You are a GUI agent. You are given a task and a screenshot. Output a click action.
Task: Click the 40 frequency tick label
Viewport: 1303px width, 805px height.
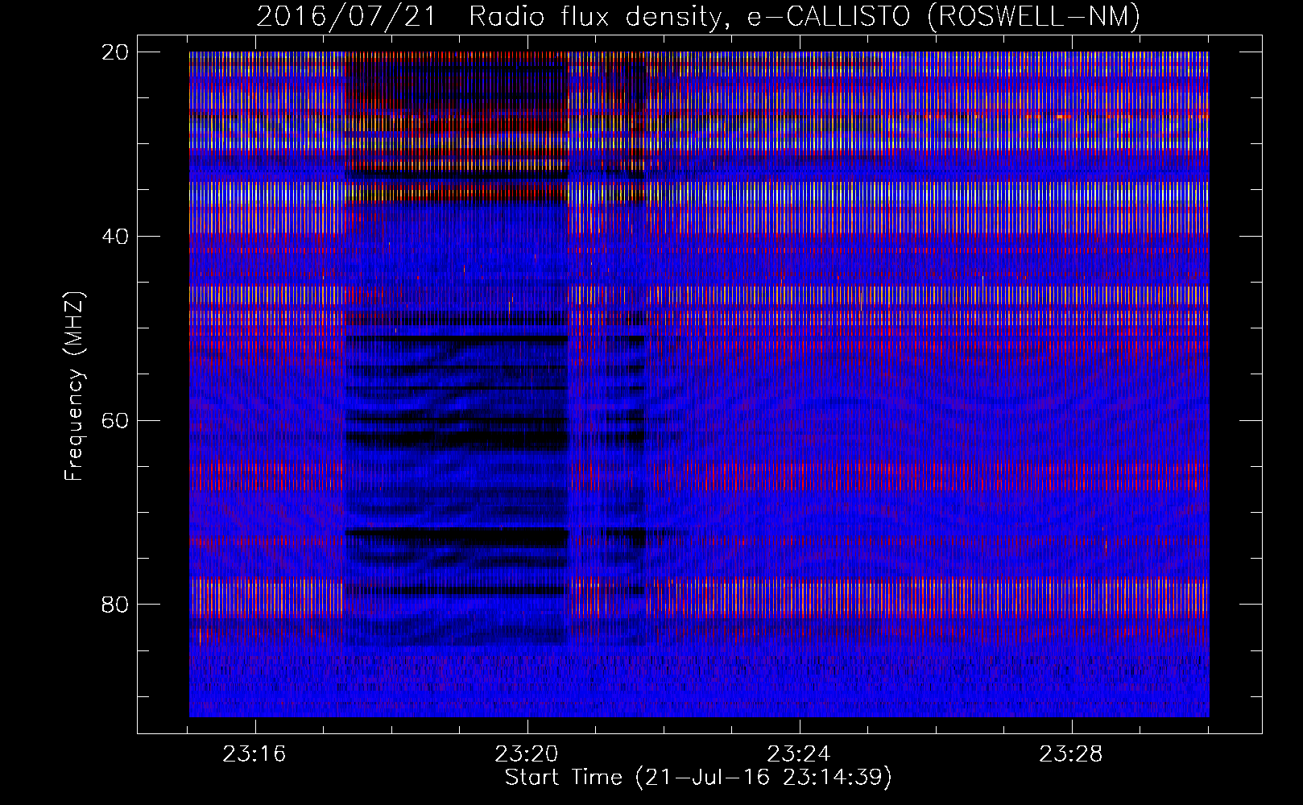coord(116,237)
